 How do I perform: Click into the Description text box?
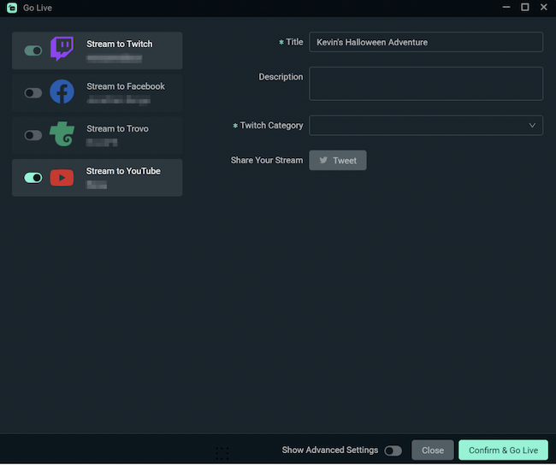pos(426,84)
